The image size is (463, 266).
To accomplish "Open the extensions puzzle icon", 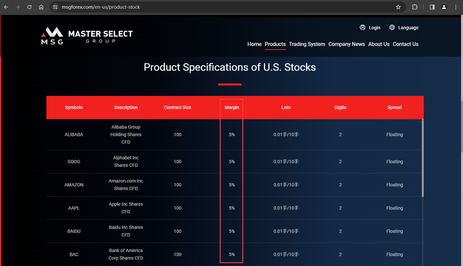I will coord(414,7).
